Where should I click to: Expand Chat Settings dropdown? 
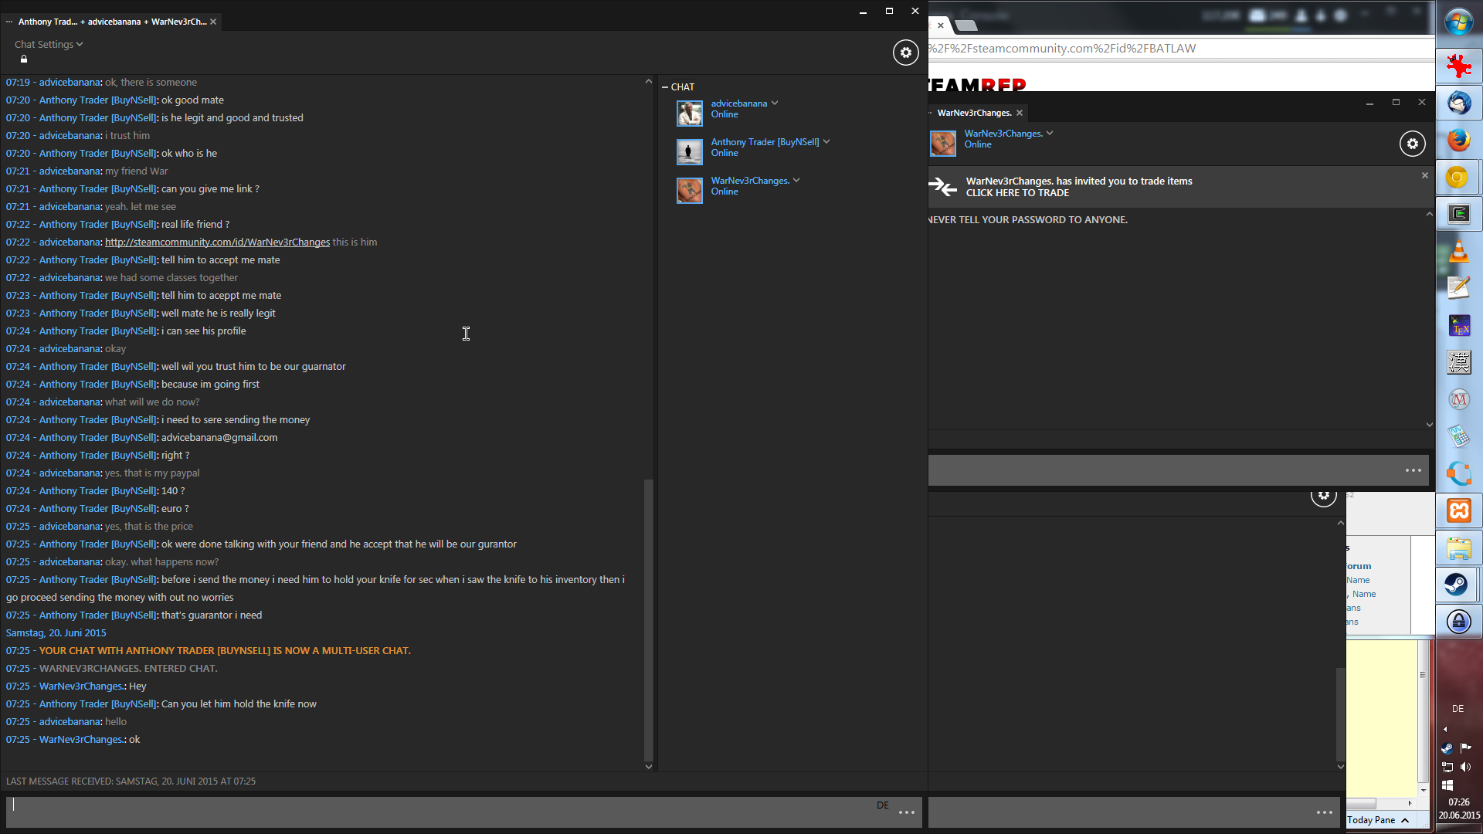(x=49, y=45)
